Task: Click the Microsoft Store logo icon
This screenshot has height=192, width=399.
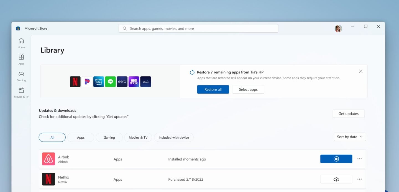Action: click(x=18, y=28)
